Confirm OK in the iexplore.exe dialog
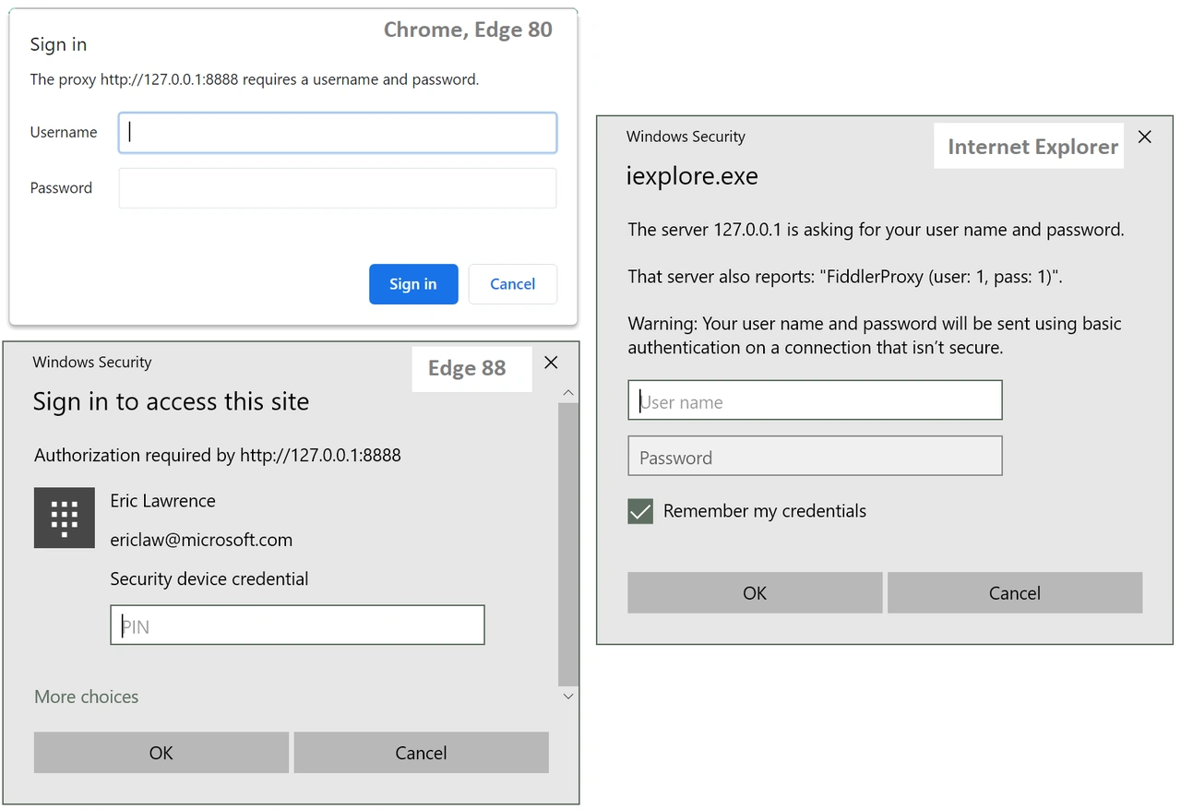1181x810 pixels. [x=754, y=592]
